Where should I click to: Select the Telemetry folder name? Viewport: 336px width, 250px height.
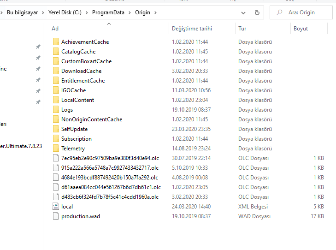pyautogui.click(x=73, y=149)
